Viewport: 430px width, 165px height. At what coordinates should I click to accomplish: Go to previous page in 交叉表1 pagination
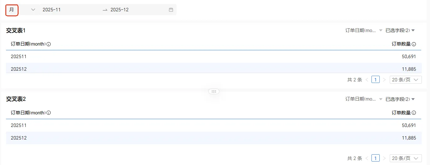coord(367,80)
